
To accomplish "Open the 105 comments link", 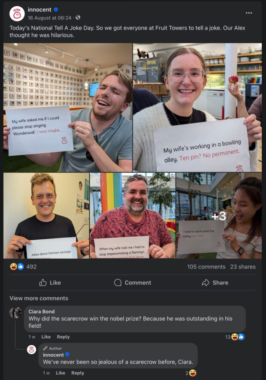I will 206,267.
